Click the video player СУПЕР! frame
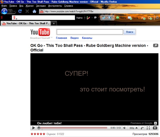This screenshot has height=137, width=160. tap(94, 87)
